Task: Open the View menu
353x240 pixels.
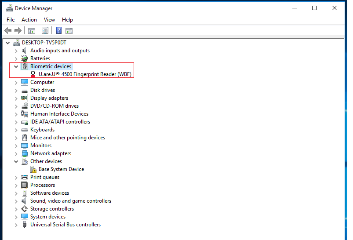Action: [49, 20]
